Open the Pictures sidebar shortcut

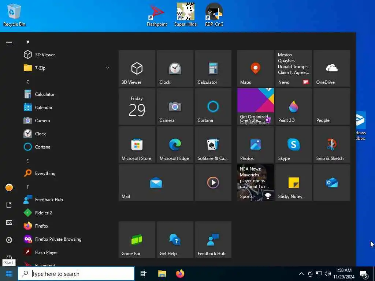point(9,222)
